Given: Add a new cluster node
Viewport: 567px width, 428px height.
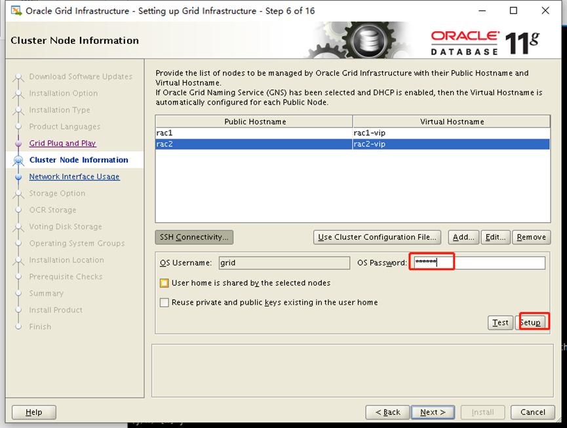Looking at the screenshot, I should coord(463,237).
